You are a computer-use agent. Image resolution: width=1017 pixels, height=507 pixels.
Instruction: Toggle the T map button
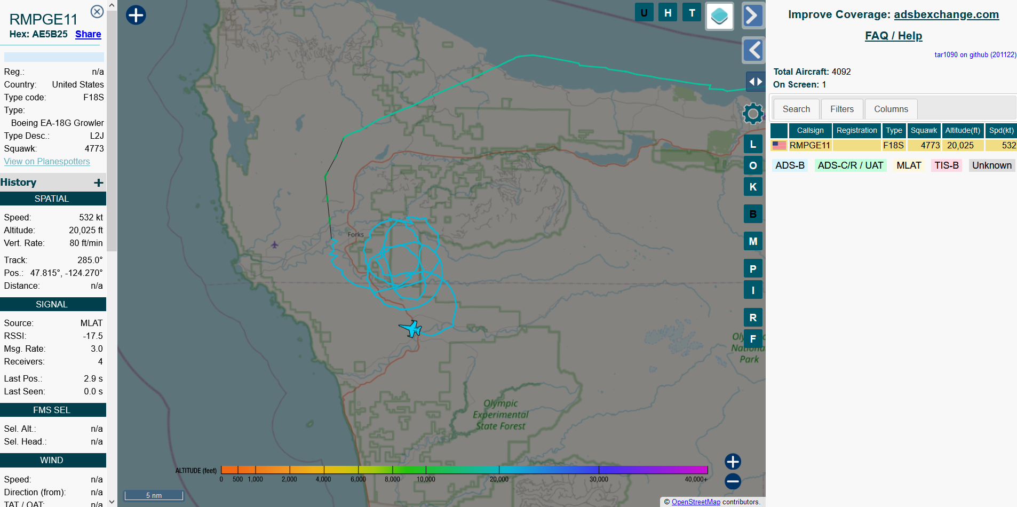(692, 12)
